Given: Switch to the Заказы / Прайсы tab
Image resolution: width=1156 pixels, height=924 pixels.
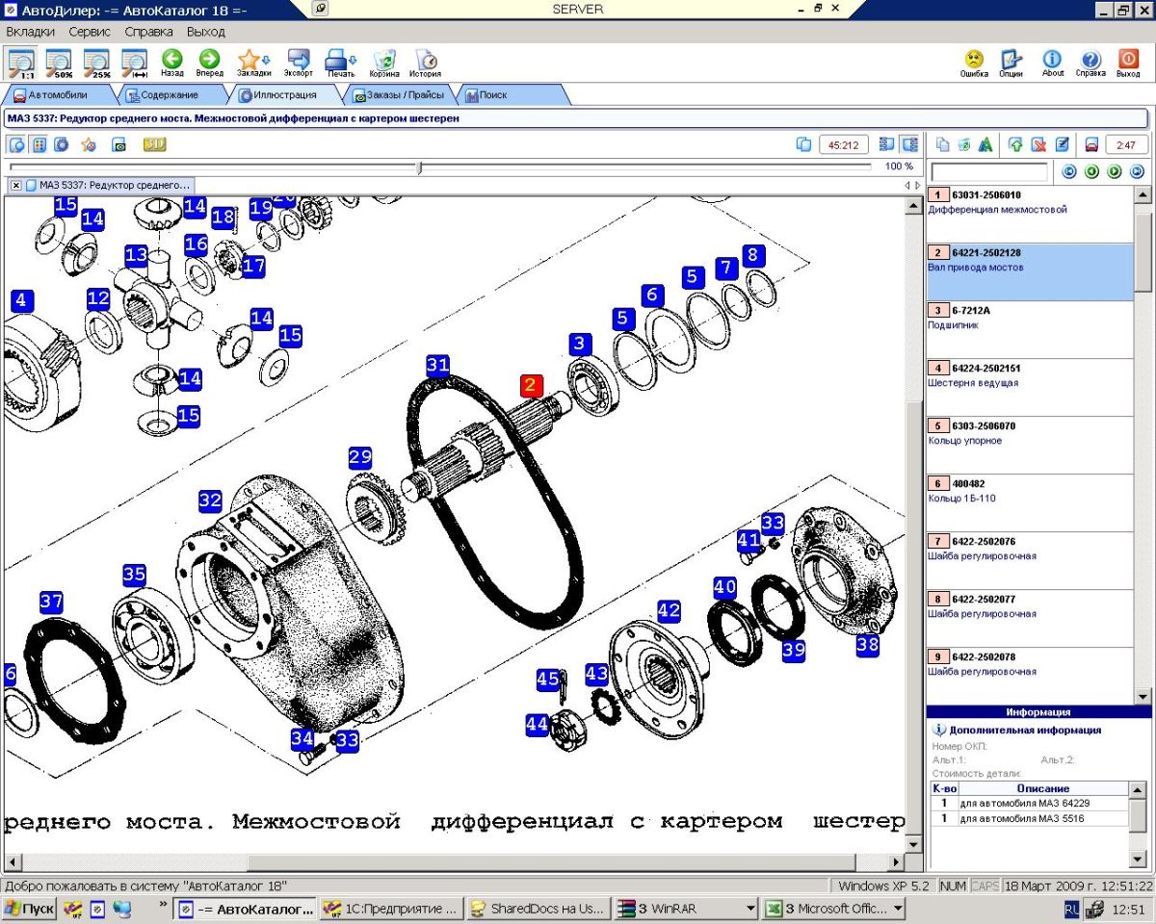Looking at the screenshot, I should point(399,95).
